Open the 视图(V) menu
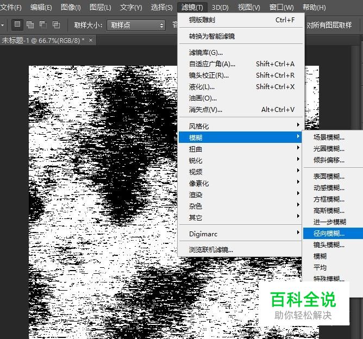Image resolution: width=363 pixels, height=339 pixels. click(x=249, y=8)
